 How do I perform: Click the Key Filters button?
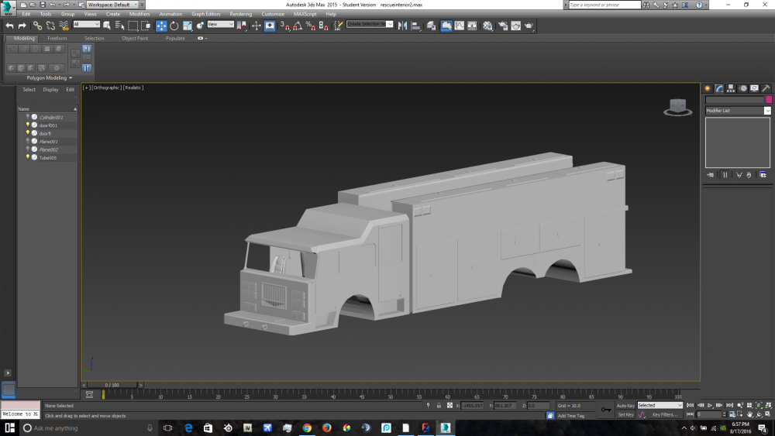pyautogui.click(x=664, y=415)
